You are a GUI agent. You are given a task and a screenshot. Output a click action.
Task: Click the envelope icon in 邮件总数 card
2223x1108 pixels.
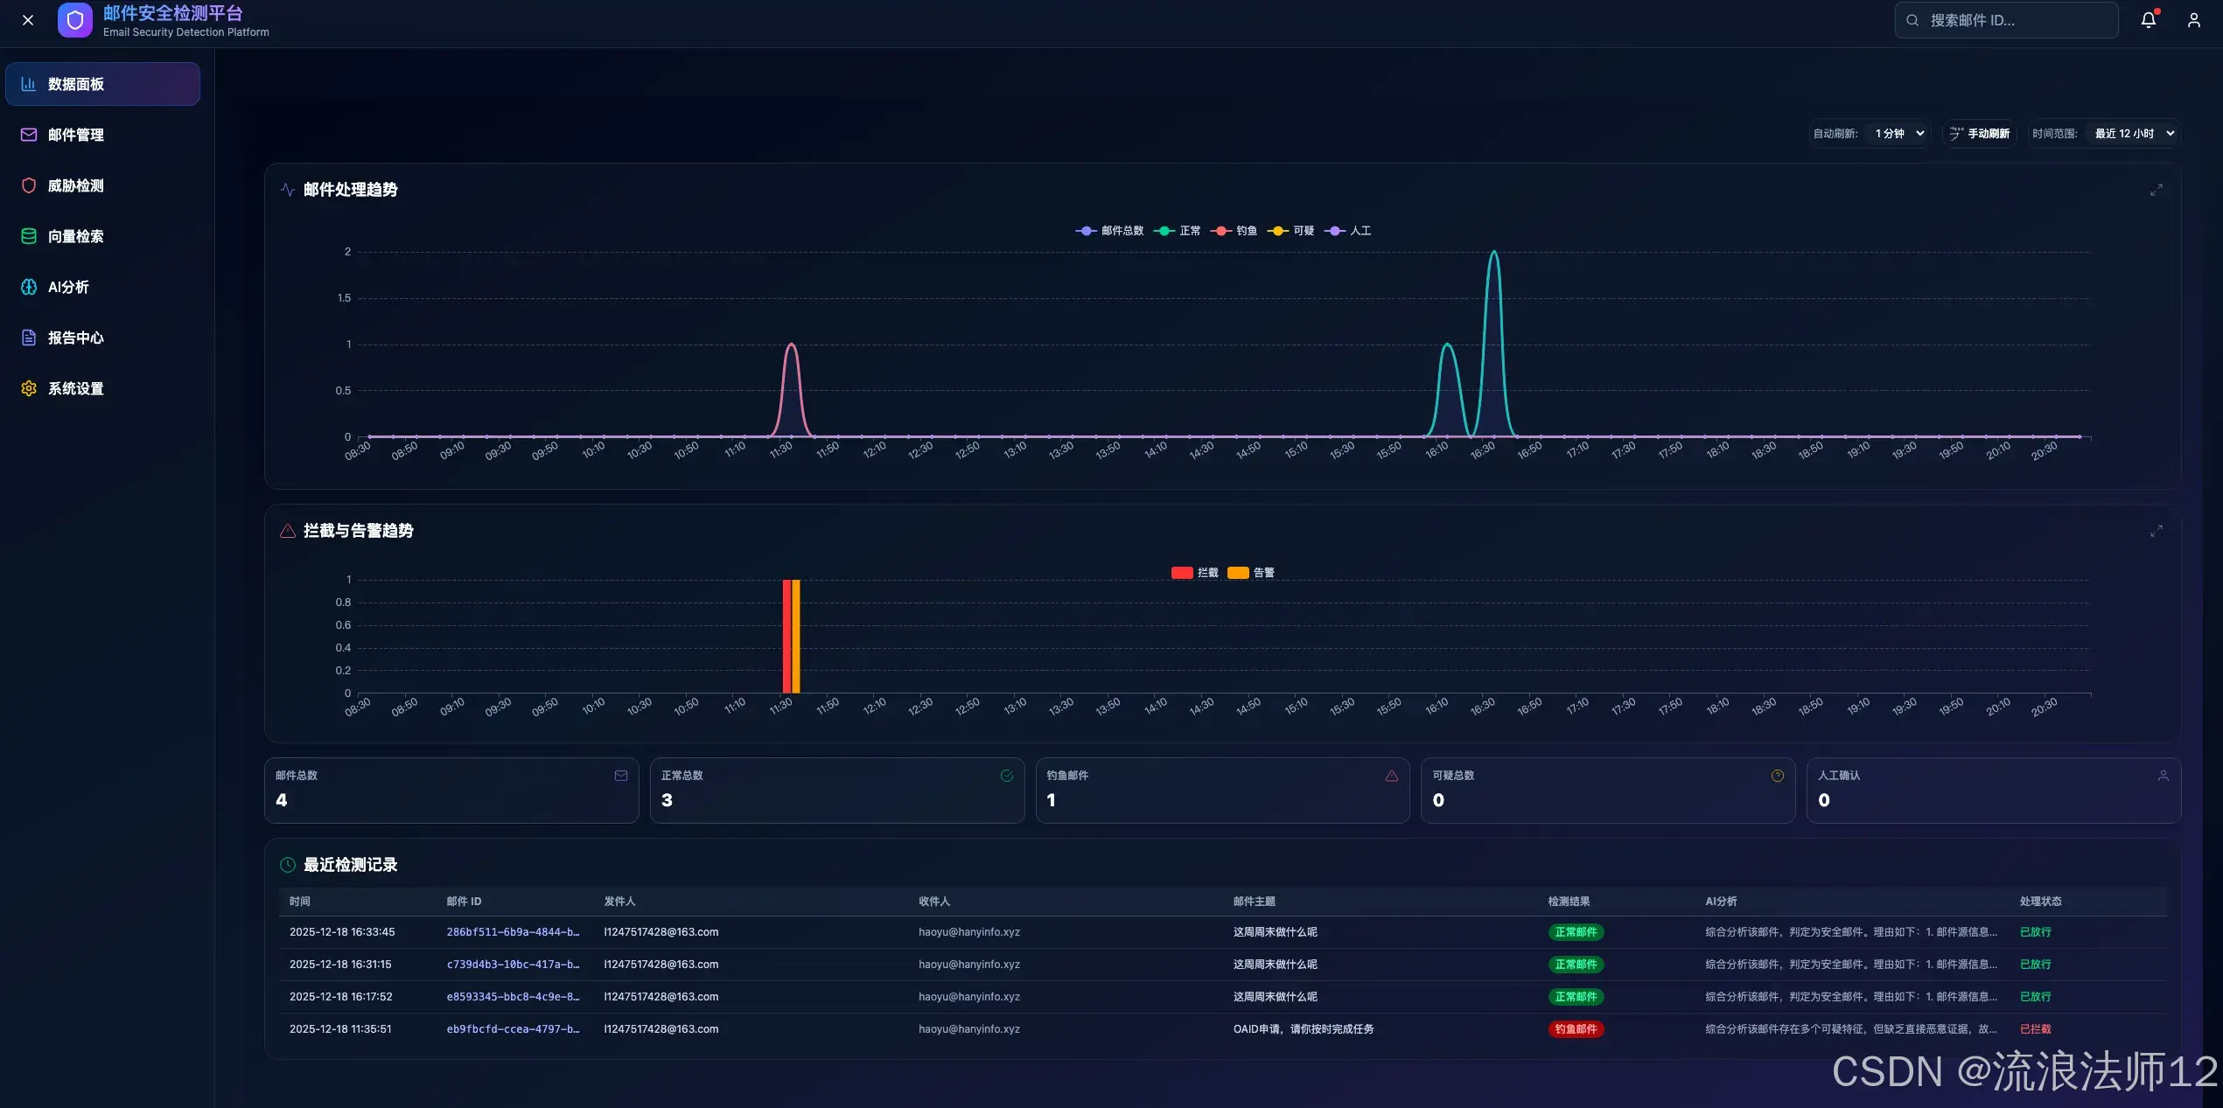(621, 776)
